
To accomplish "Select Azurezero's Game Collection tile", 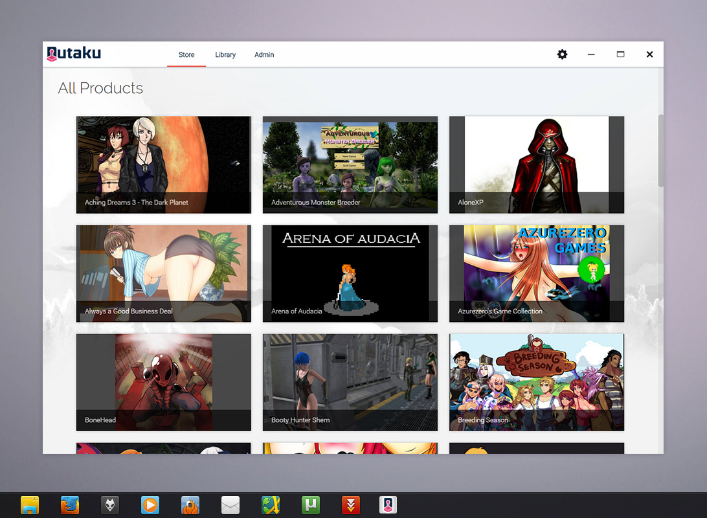I will tap(537, 274).
